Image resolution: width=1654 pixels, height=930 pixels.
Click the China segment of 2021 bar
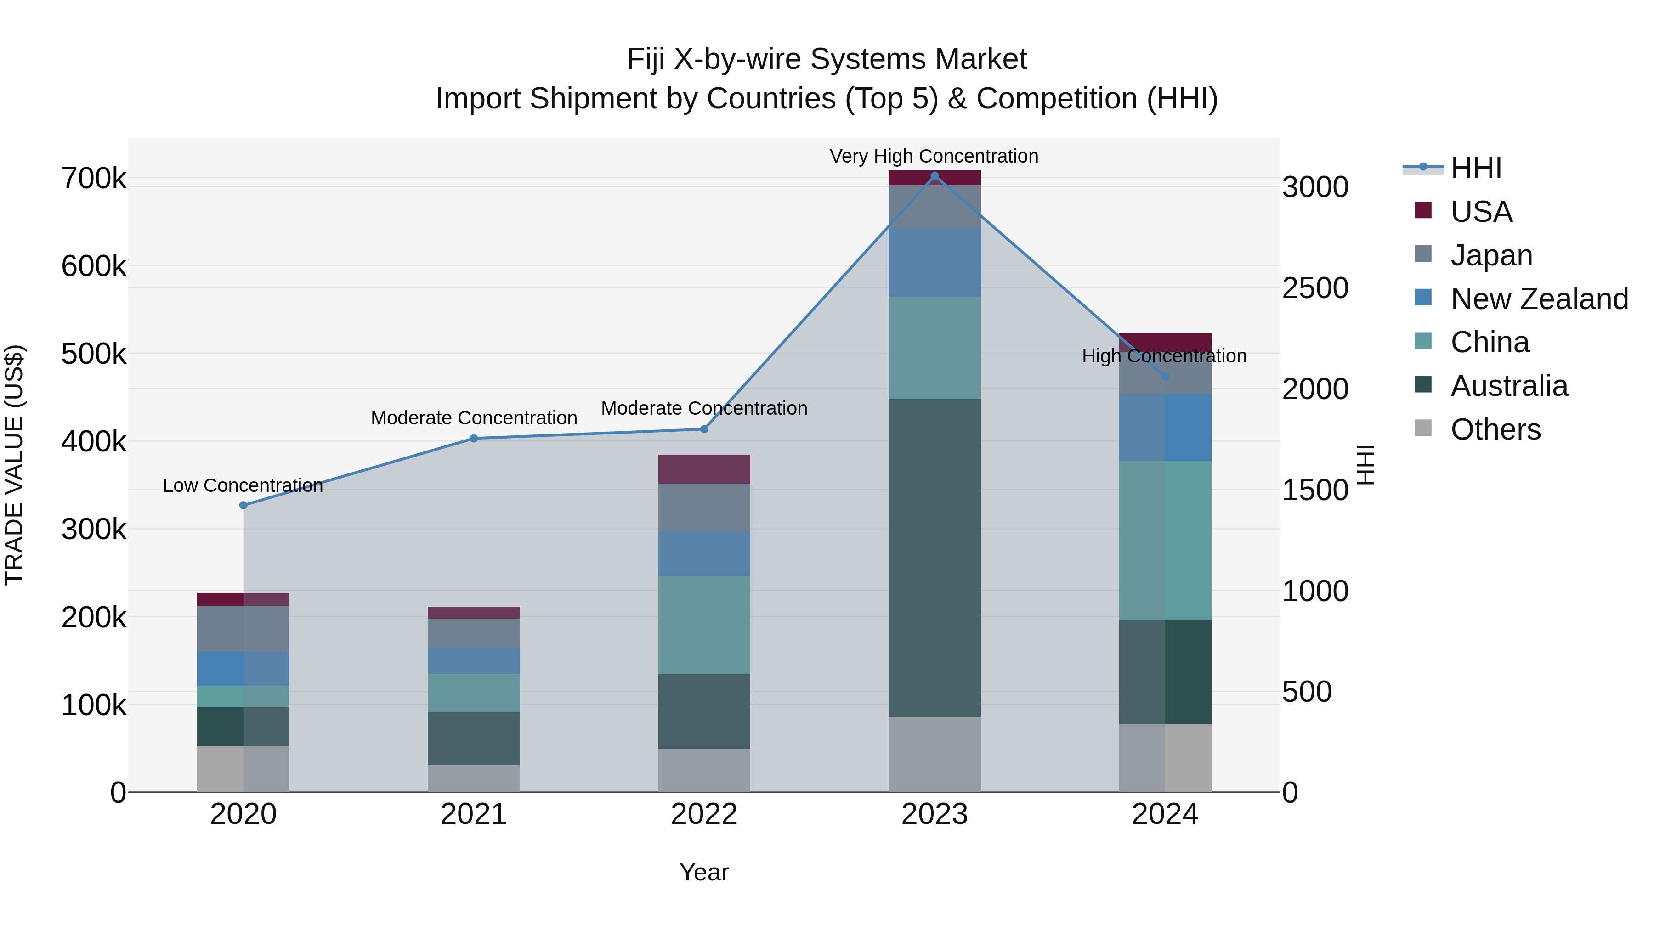coord(474,693)
